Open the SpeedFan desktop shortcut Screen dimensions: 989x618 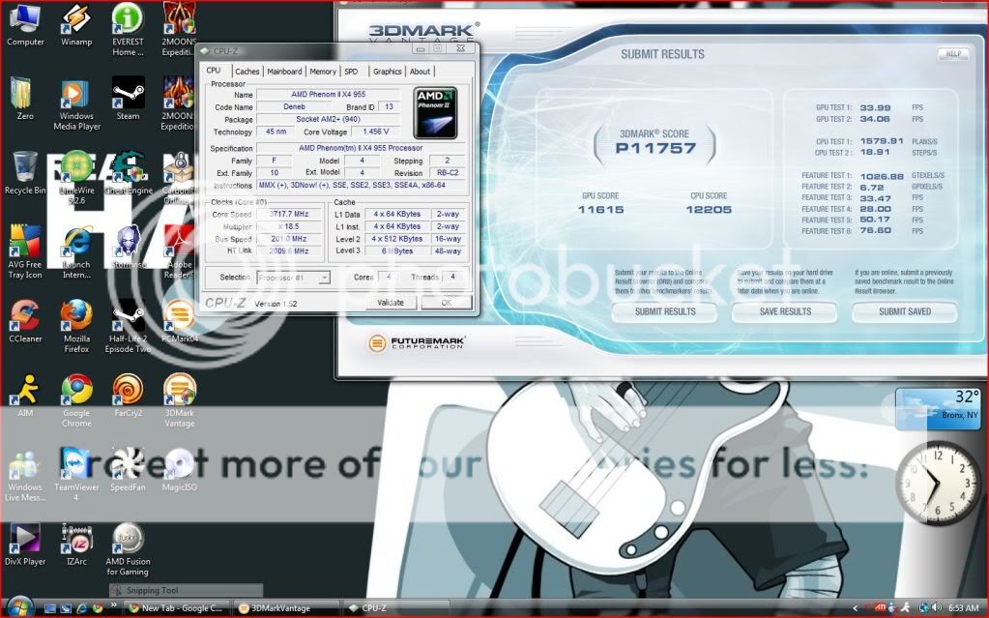[x=128, y=471]
